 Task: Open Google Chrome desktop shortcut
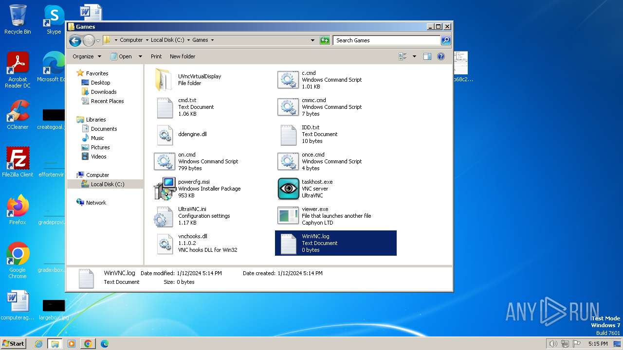click(18, 261)
